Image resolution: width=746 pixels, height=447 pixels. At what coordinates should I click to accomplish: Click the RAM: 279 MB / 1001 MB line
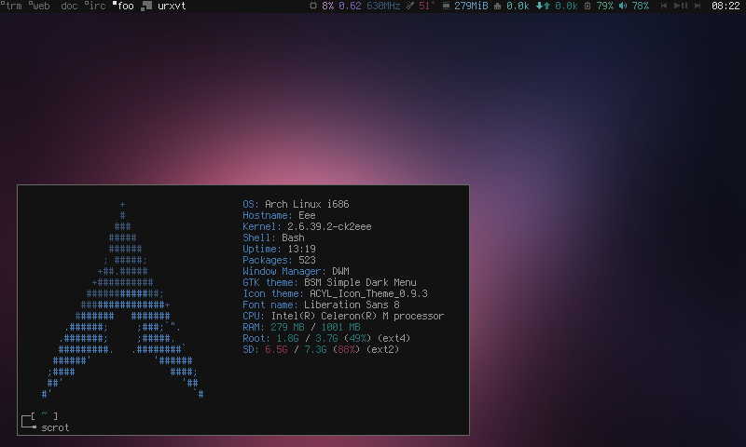tap(301, 327)
